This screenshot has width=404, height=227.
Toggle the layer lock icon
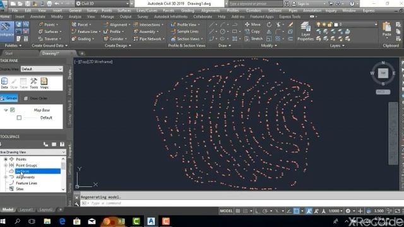point(330,25)
